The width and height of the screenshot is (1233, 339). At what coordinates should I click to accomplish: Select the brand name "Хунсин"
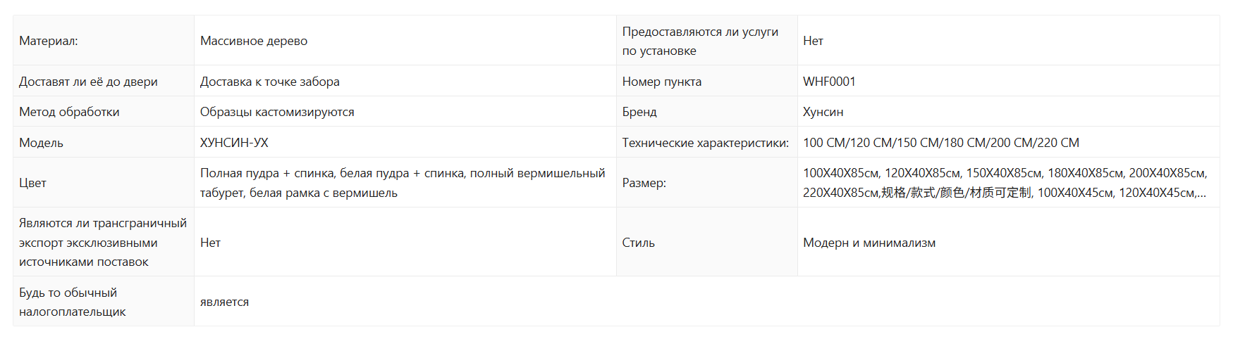point(823,112)
